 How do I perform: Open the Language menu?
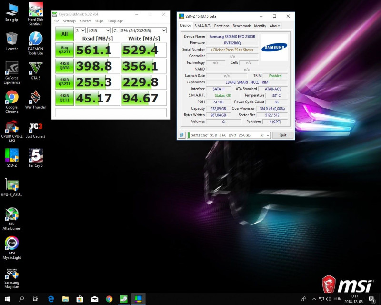point(115,21)
